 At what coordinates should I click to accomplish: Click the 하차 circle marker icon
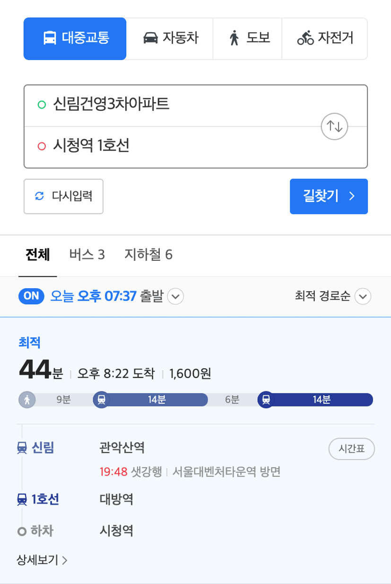point(21,531)
